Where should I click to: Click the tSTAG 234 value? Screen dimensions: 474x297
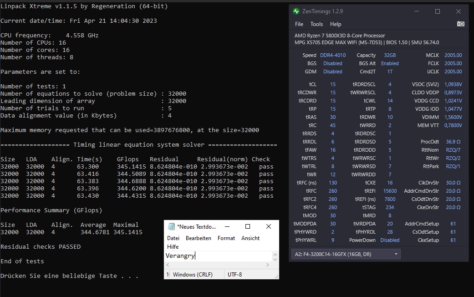390,207
